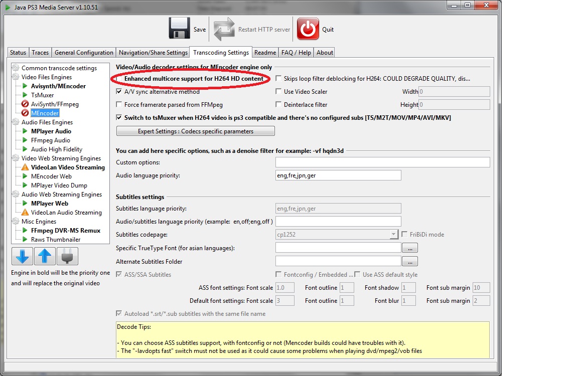578x376 pixels.
Task: Toggle the ASS/SSA Subtitles checkbox
Action: pos(119,274)
